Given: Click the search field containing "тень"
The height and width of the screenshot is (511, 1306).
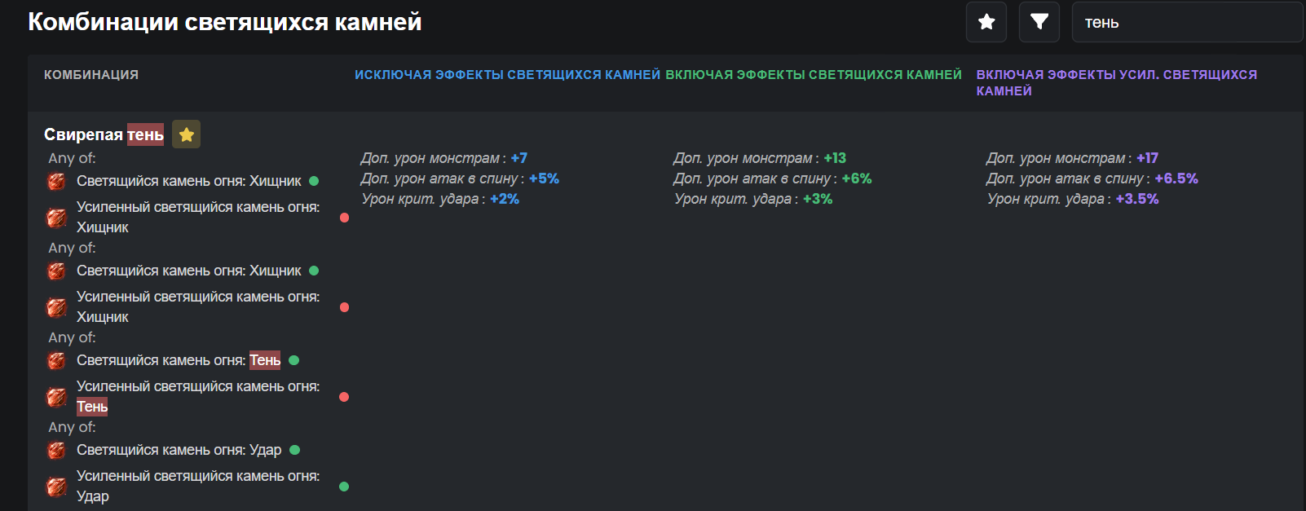Looking at the screenshot, I should [x=1187, y=23].
